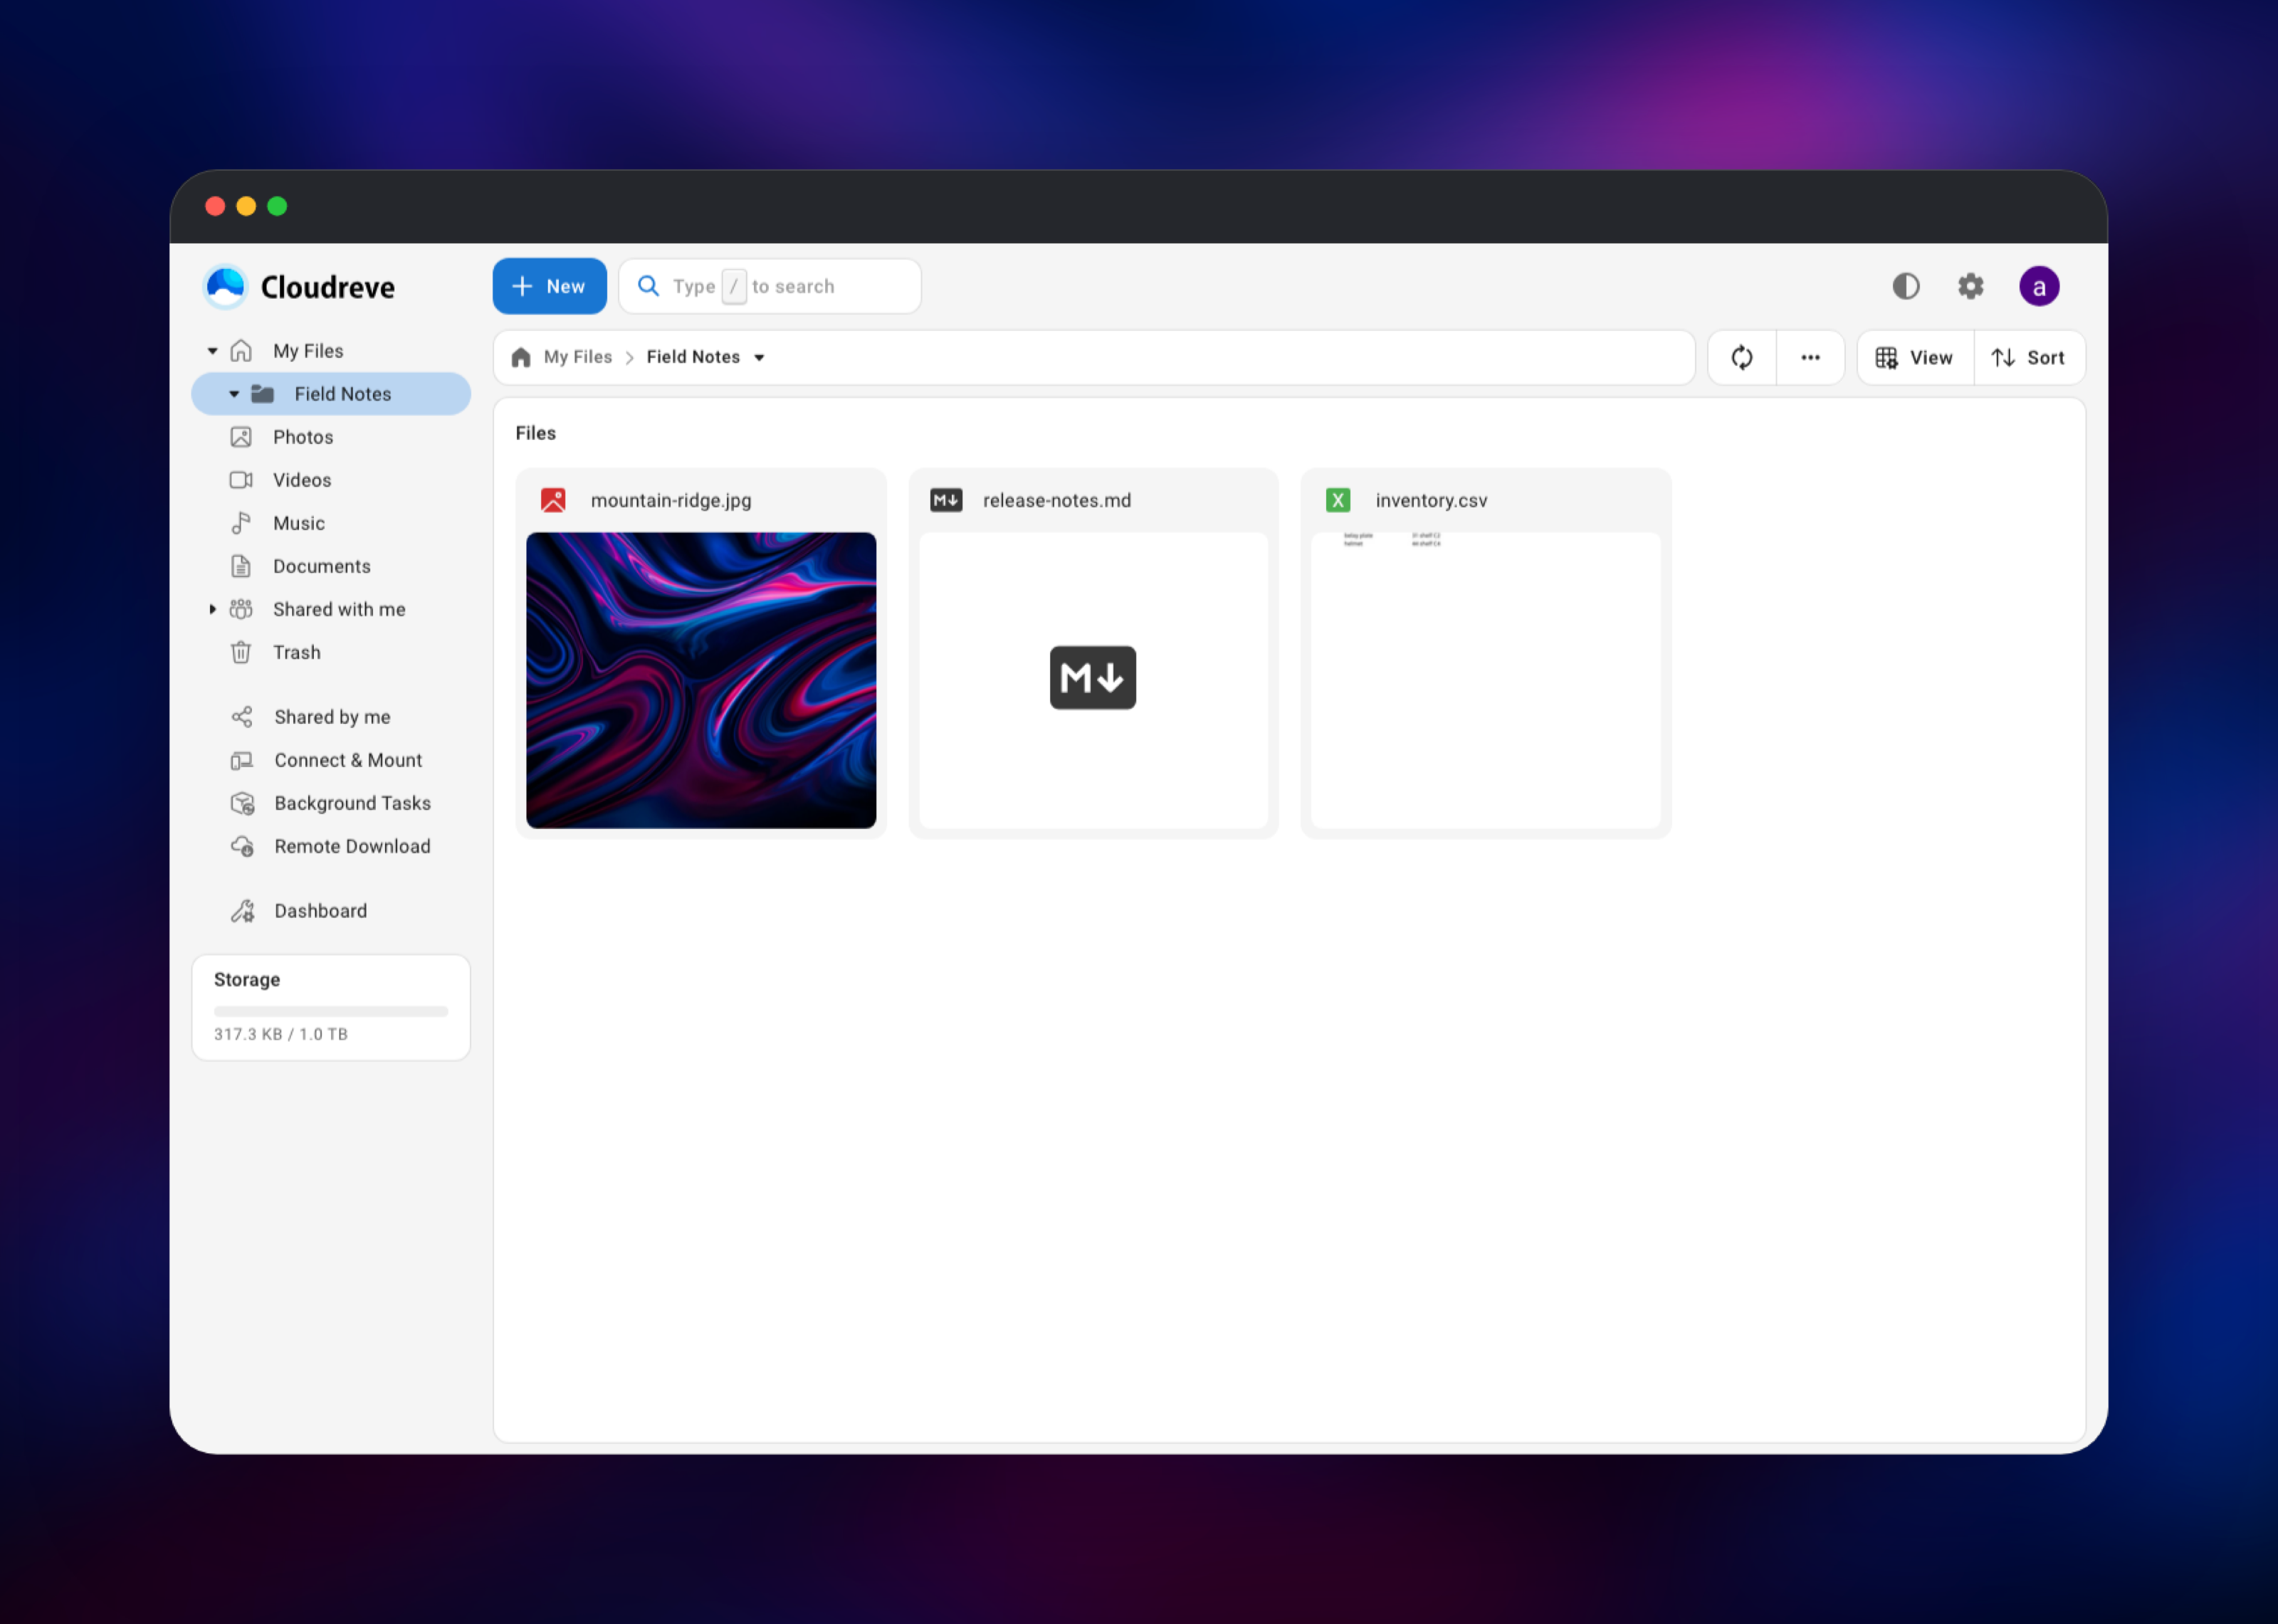This screenshot has height=1624, width=2278.
Task: Open the user avatar menu
Action: coord(2039,286)
